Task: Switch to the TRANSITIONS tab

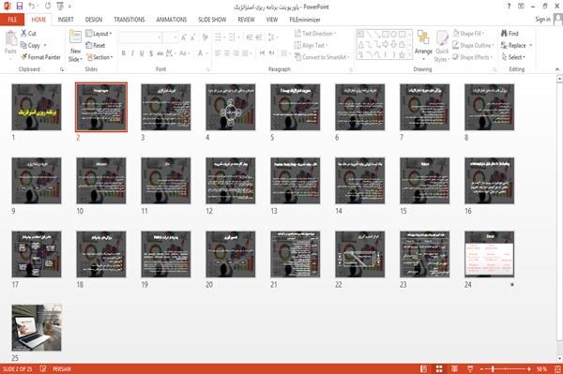Action: pos(129,20)
